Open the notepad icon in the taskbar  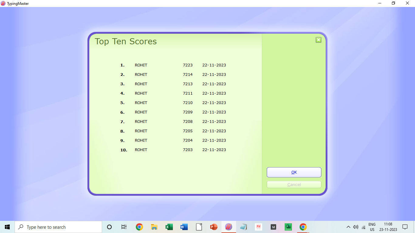pos(243,227)
